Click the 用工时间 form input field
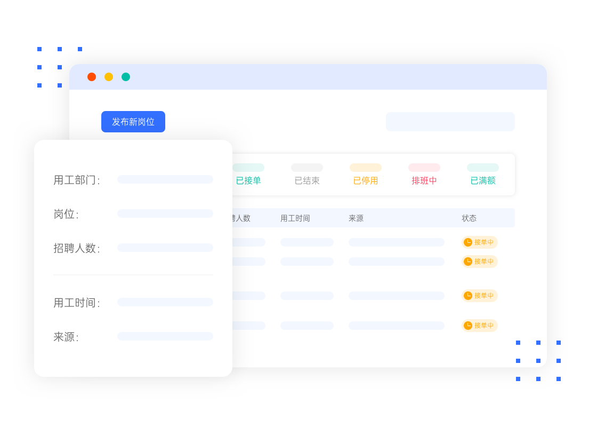Viewport: 597px width, 427px height. (x=165, y=302)
